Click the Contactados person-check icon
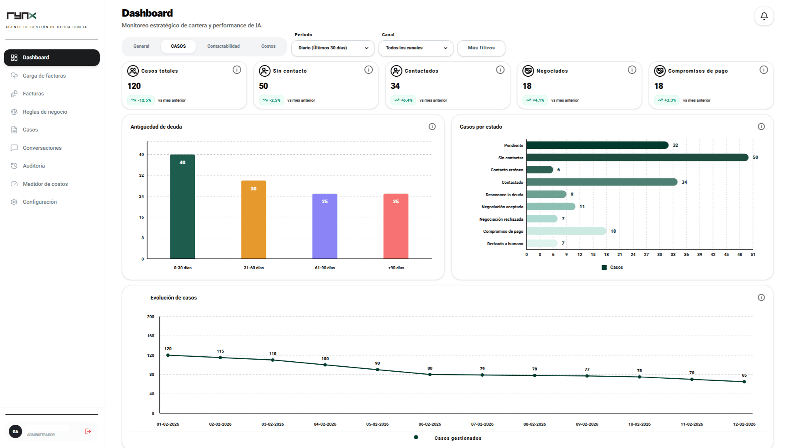 point(396,71)
